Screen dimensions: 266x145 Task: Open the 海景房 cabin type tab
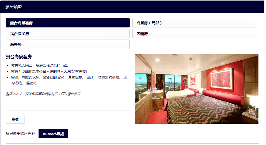point(68,44)
